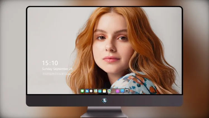Open the Clock app in dock
The width and height of the screenshot is (209, 118).
91,91
